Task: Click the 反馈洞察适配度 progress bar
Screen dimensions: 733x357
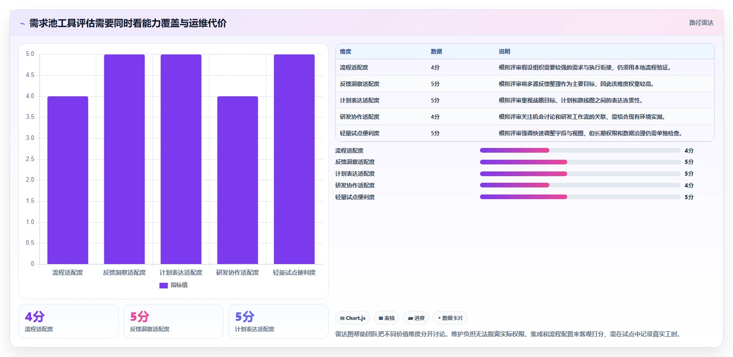Action: click(580, 162)
